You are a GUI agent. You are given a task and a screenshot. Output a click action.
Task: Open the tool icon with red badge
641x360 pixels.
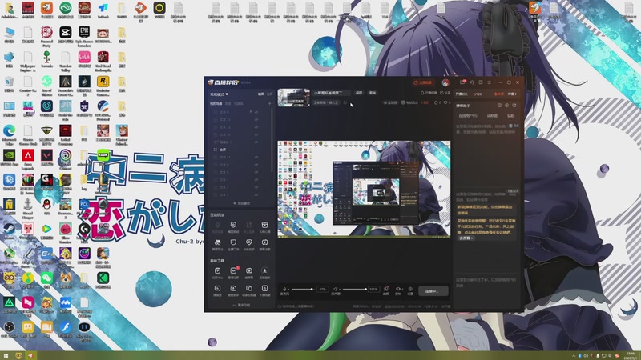point(233,270)
